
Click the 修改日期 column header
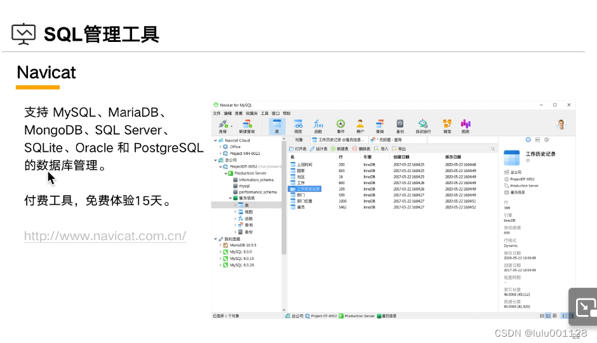pos(453,157)
